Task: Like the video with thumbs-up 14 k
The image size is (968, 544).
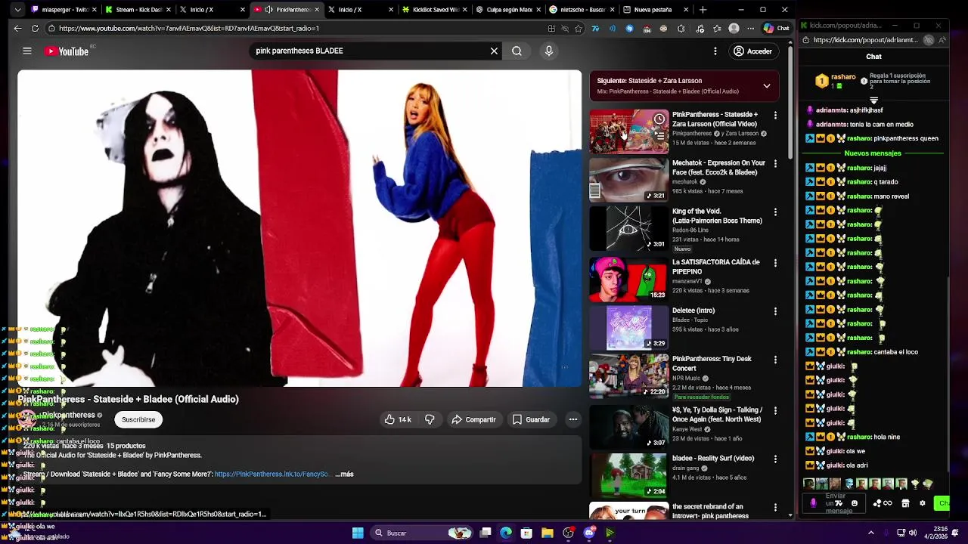Action: tap(398, 419)
